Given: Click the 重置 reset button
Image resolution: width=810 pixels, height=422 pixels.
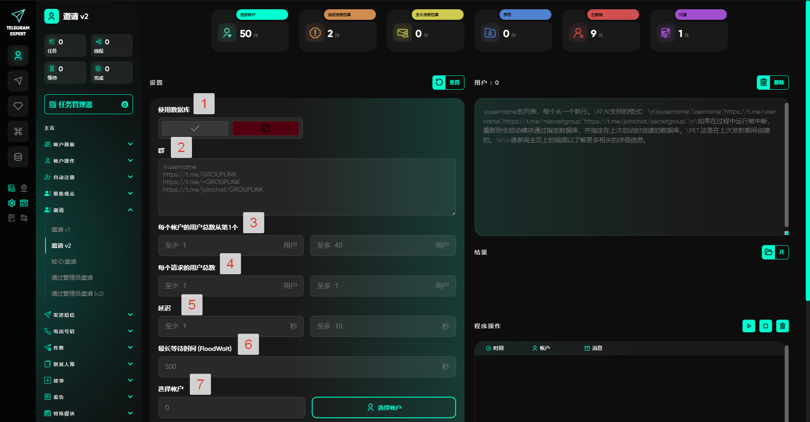Looking at the screenshot, I should [448, 83].
